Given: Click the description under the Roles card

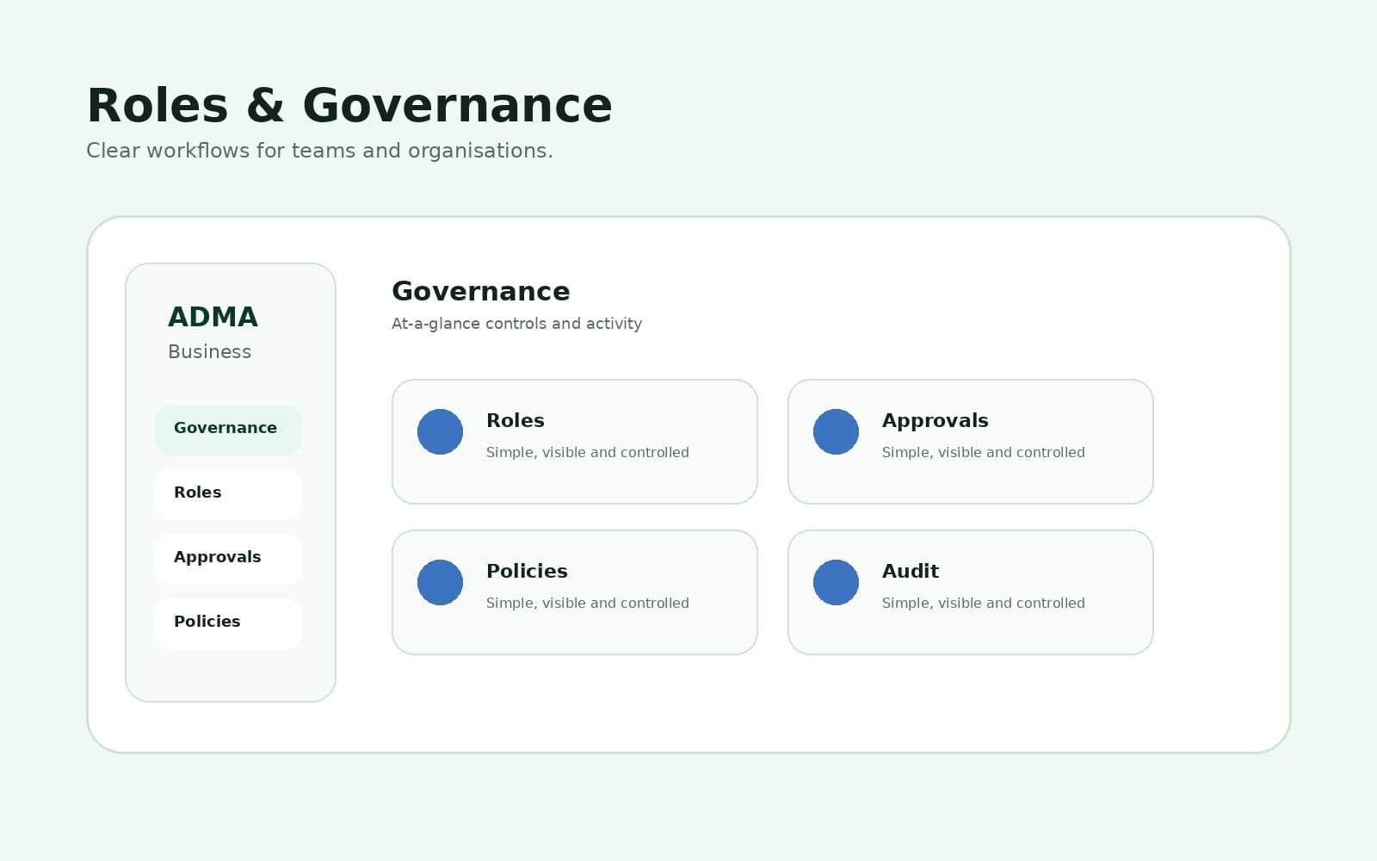Looking at the screenshot, I should [587, 452].
